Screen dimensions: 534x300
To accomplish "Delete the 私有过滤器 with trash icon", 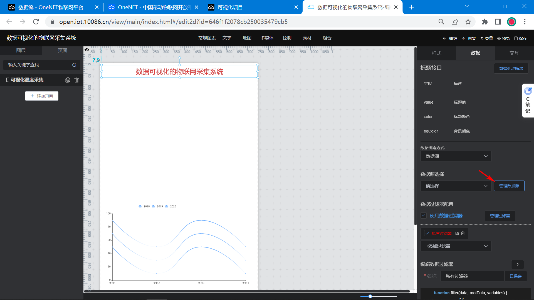I will click(x=463, y=233).
